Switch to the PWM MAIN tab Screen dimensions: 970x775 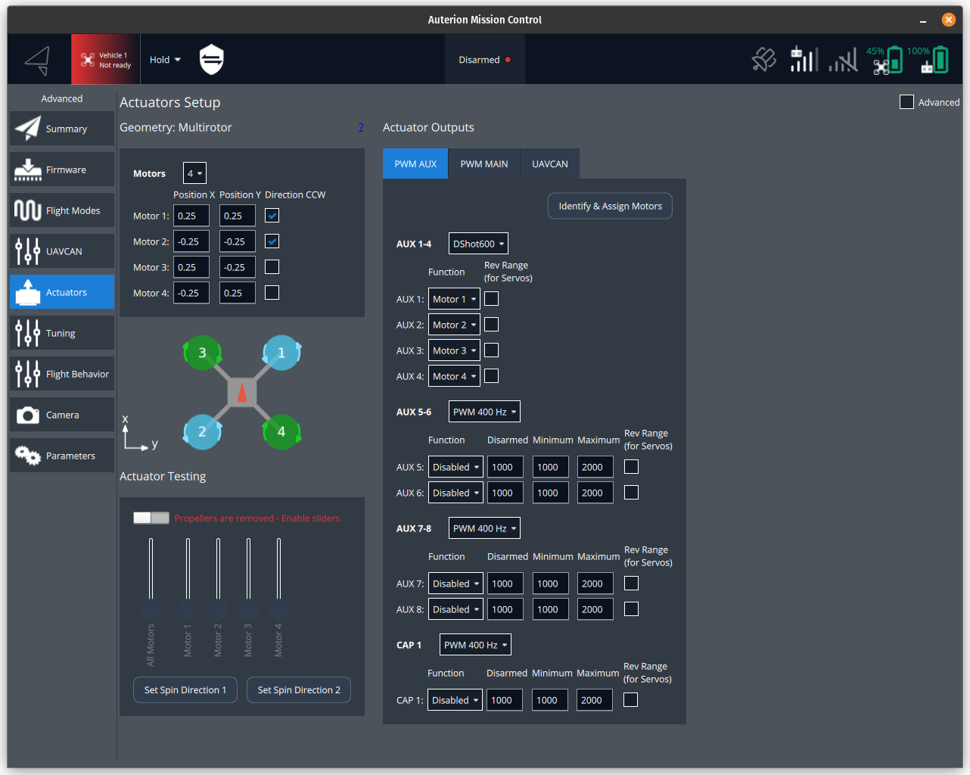484,163
